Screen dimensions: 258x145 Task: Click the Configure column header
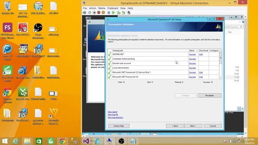click(x=214, y=50)
